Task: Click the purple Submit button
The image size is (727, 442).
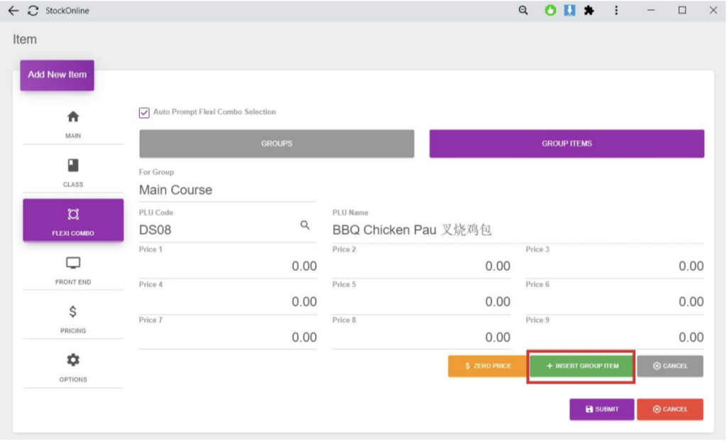Action: pos(601,409)
